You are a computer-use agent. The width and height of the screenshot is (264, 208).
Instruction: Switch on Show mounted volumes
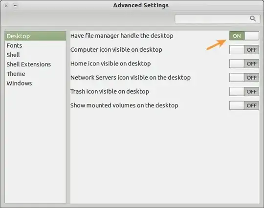(244, 105)
